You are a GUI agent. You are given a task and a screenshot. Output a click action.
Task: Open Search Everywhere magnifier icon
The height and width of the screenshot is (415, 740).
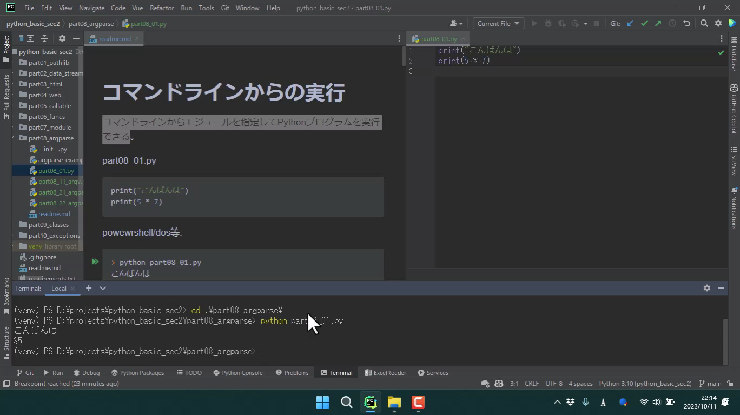(x=704, y=23)
